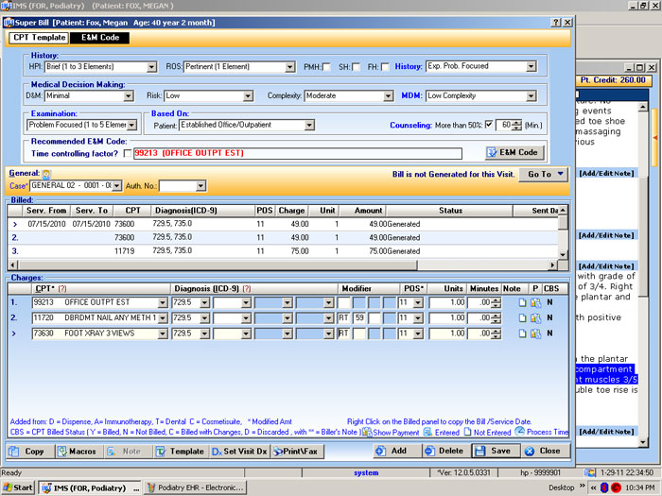Uncheck Counseling More than 50% checkbox
The image size is (662, 496).
(x=489, y=125)
